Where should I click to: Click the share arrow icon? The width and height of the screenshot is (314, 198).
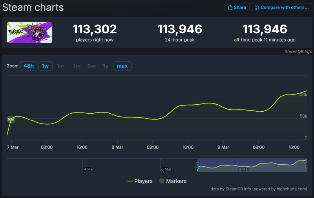point(230,7)
